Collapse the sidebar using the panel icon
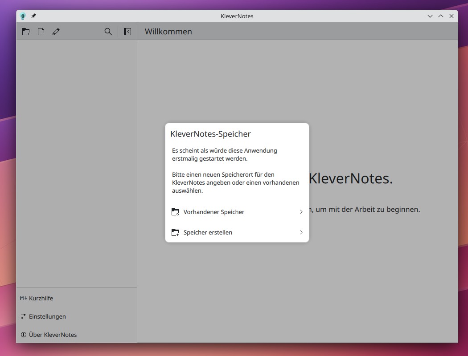Viewport: 468px width, 356px height. [x=127, y=32]
